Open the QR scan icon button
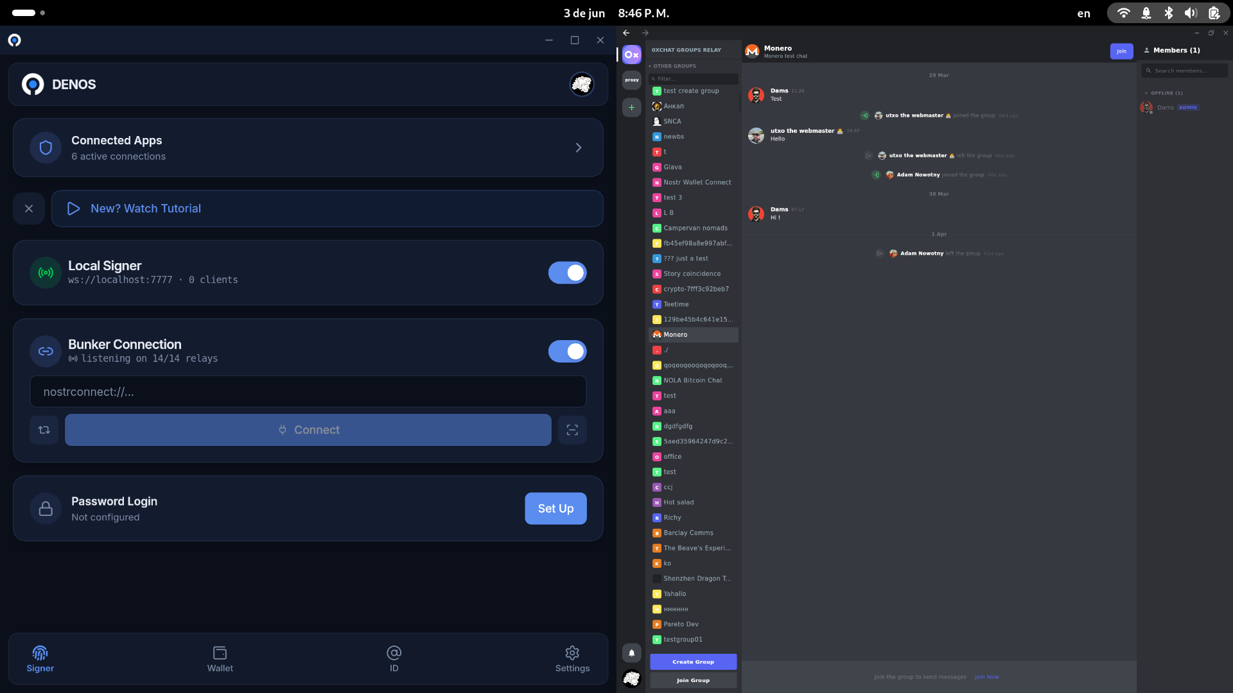The image size is (1233, 693). [572, 430]
